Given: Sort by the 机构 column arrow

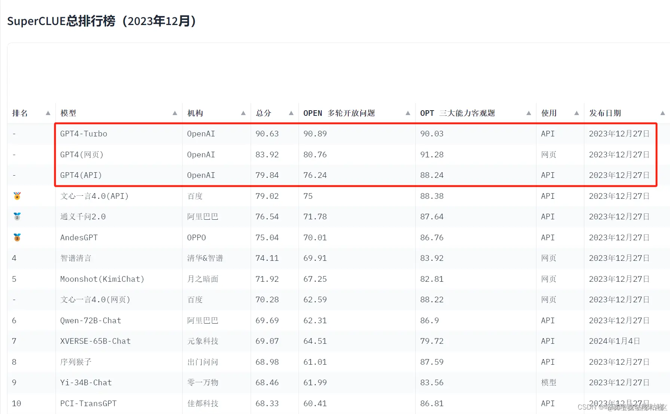Looking at the screenshot, I should [x=243, y=113].
